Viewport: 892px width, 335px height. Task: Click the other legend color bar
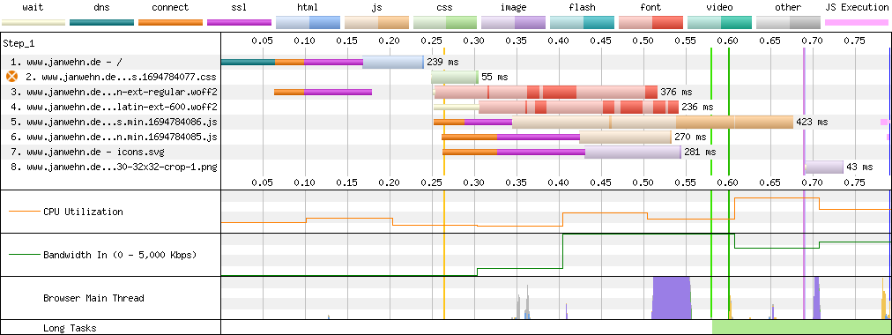click(x=788, y=23)
